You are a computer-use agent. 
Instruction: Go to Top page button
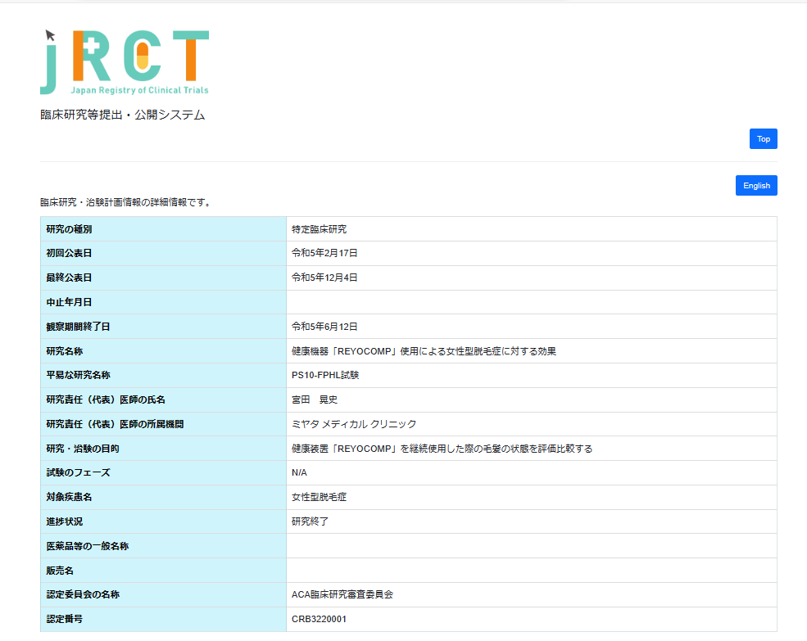(764, 139)
